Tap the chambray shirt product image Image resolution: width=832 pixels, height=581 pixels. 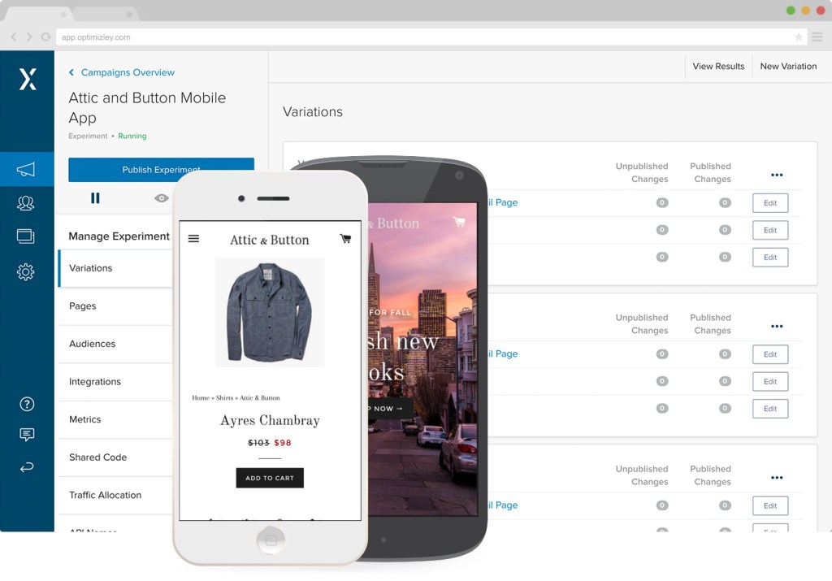tap(270, 313)
